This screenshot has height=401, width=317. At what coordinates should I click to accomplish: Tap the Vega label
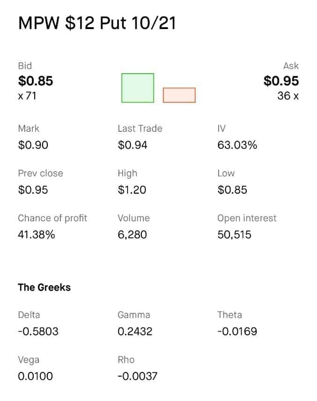pyautogui.click(x=29, y=360)
